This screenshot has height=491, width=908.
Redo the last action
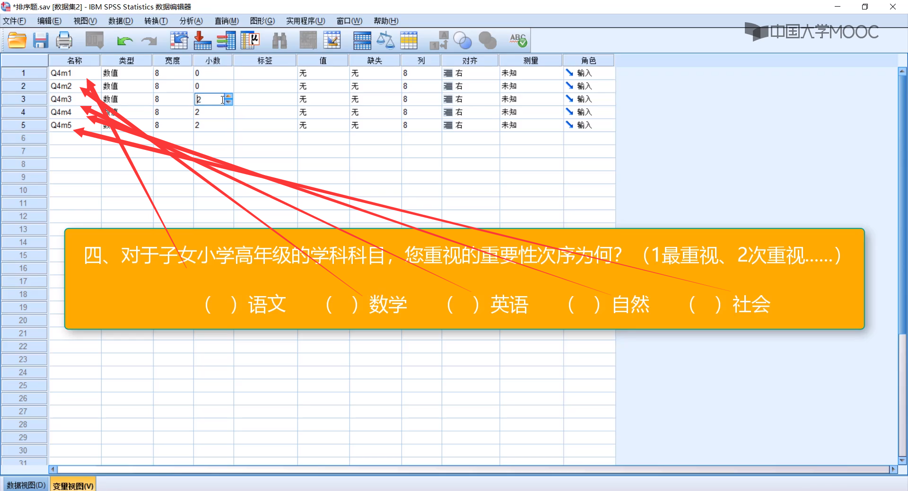point(149,41)
